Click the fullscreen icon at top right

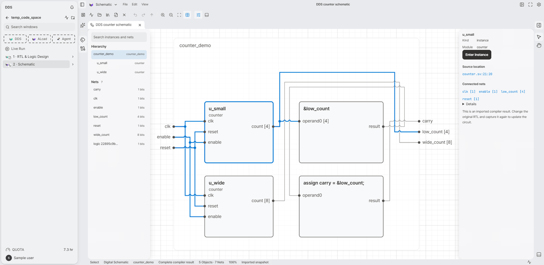(x=530, y=5)
